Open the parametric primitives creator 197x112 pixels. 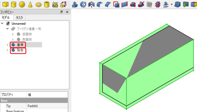(x=55, y=5)
